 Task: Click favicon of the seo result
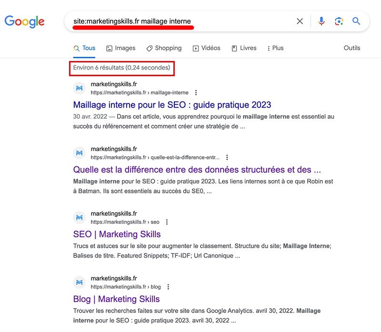coord(80,218)
